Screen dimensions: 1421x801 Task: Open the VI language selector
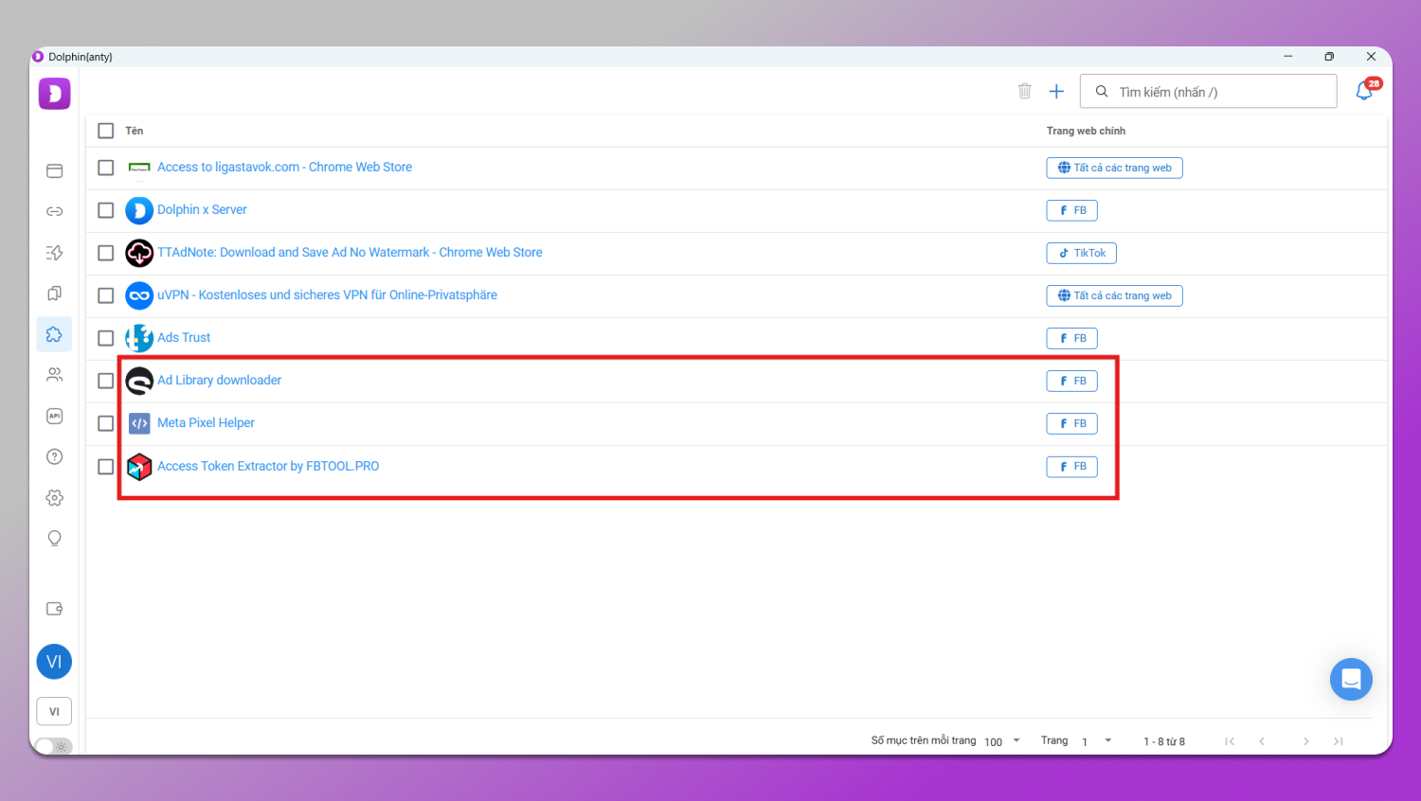(54, 711)
